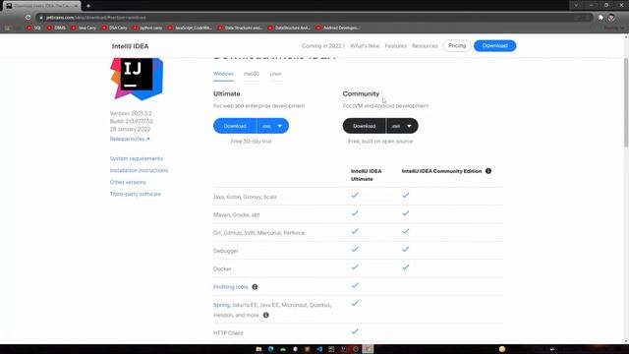Click the 'Free 30-day trial' text
The image size is (629, 354).
[252, 142]
